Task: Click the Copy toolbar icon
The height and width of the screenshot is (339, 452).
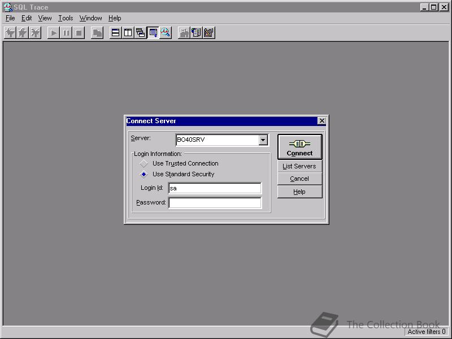Action: point(97,33)
